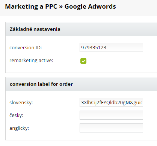Select the empty česky input field

click(111, 115)
